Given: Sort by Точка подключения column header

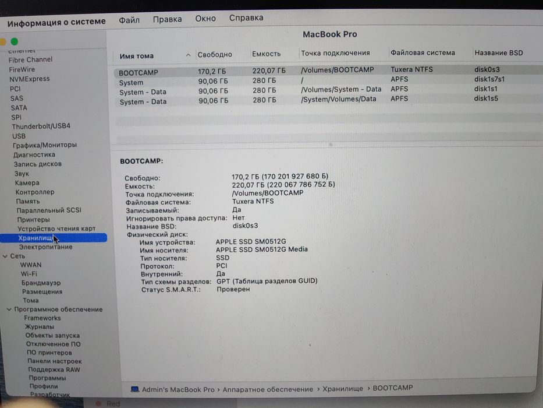Looking at the screenshot, I should click(x=335, y=53).
